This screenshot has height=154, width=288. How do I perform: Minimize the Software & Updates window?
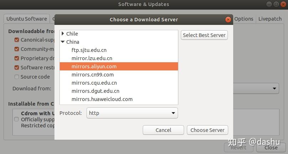[x=269, y=4]
